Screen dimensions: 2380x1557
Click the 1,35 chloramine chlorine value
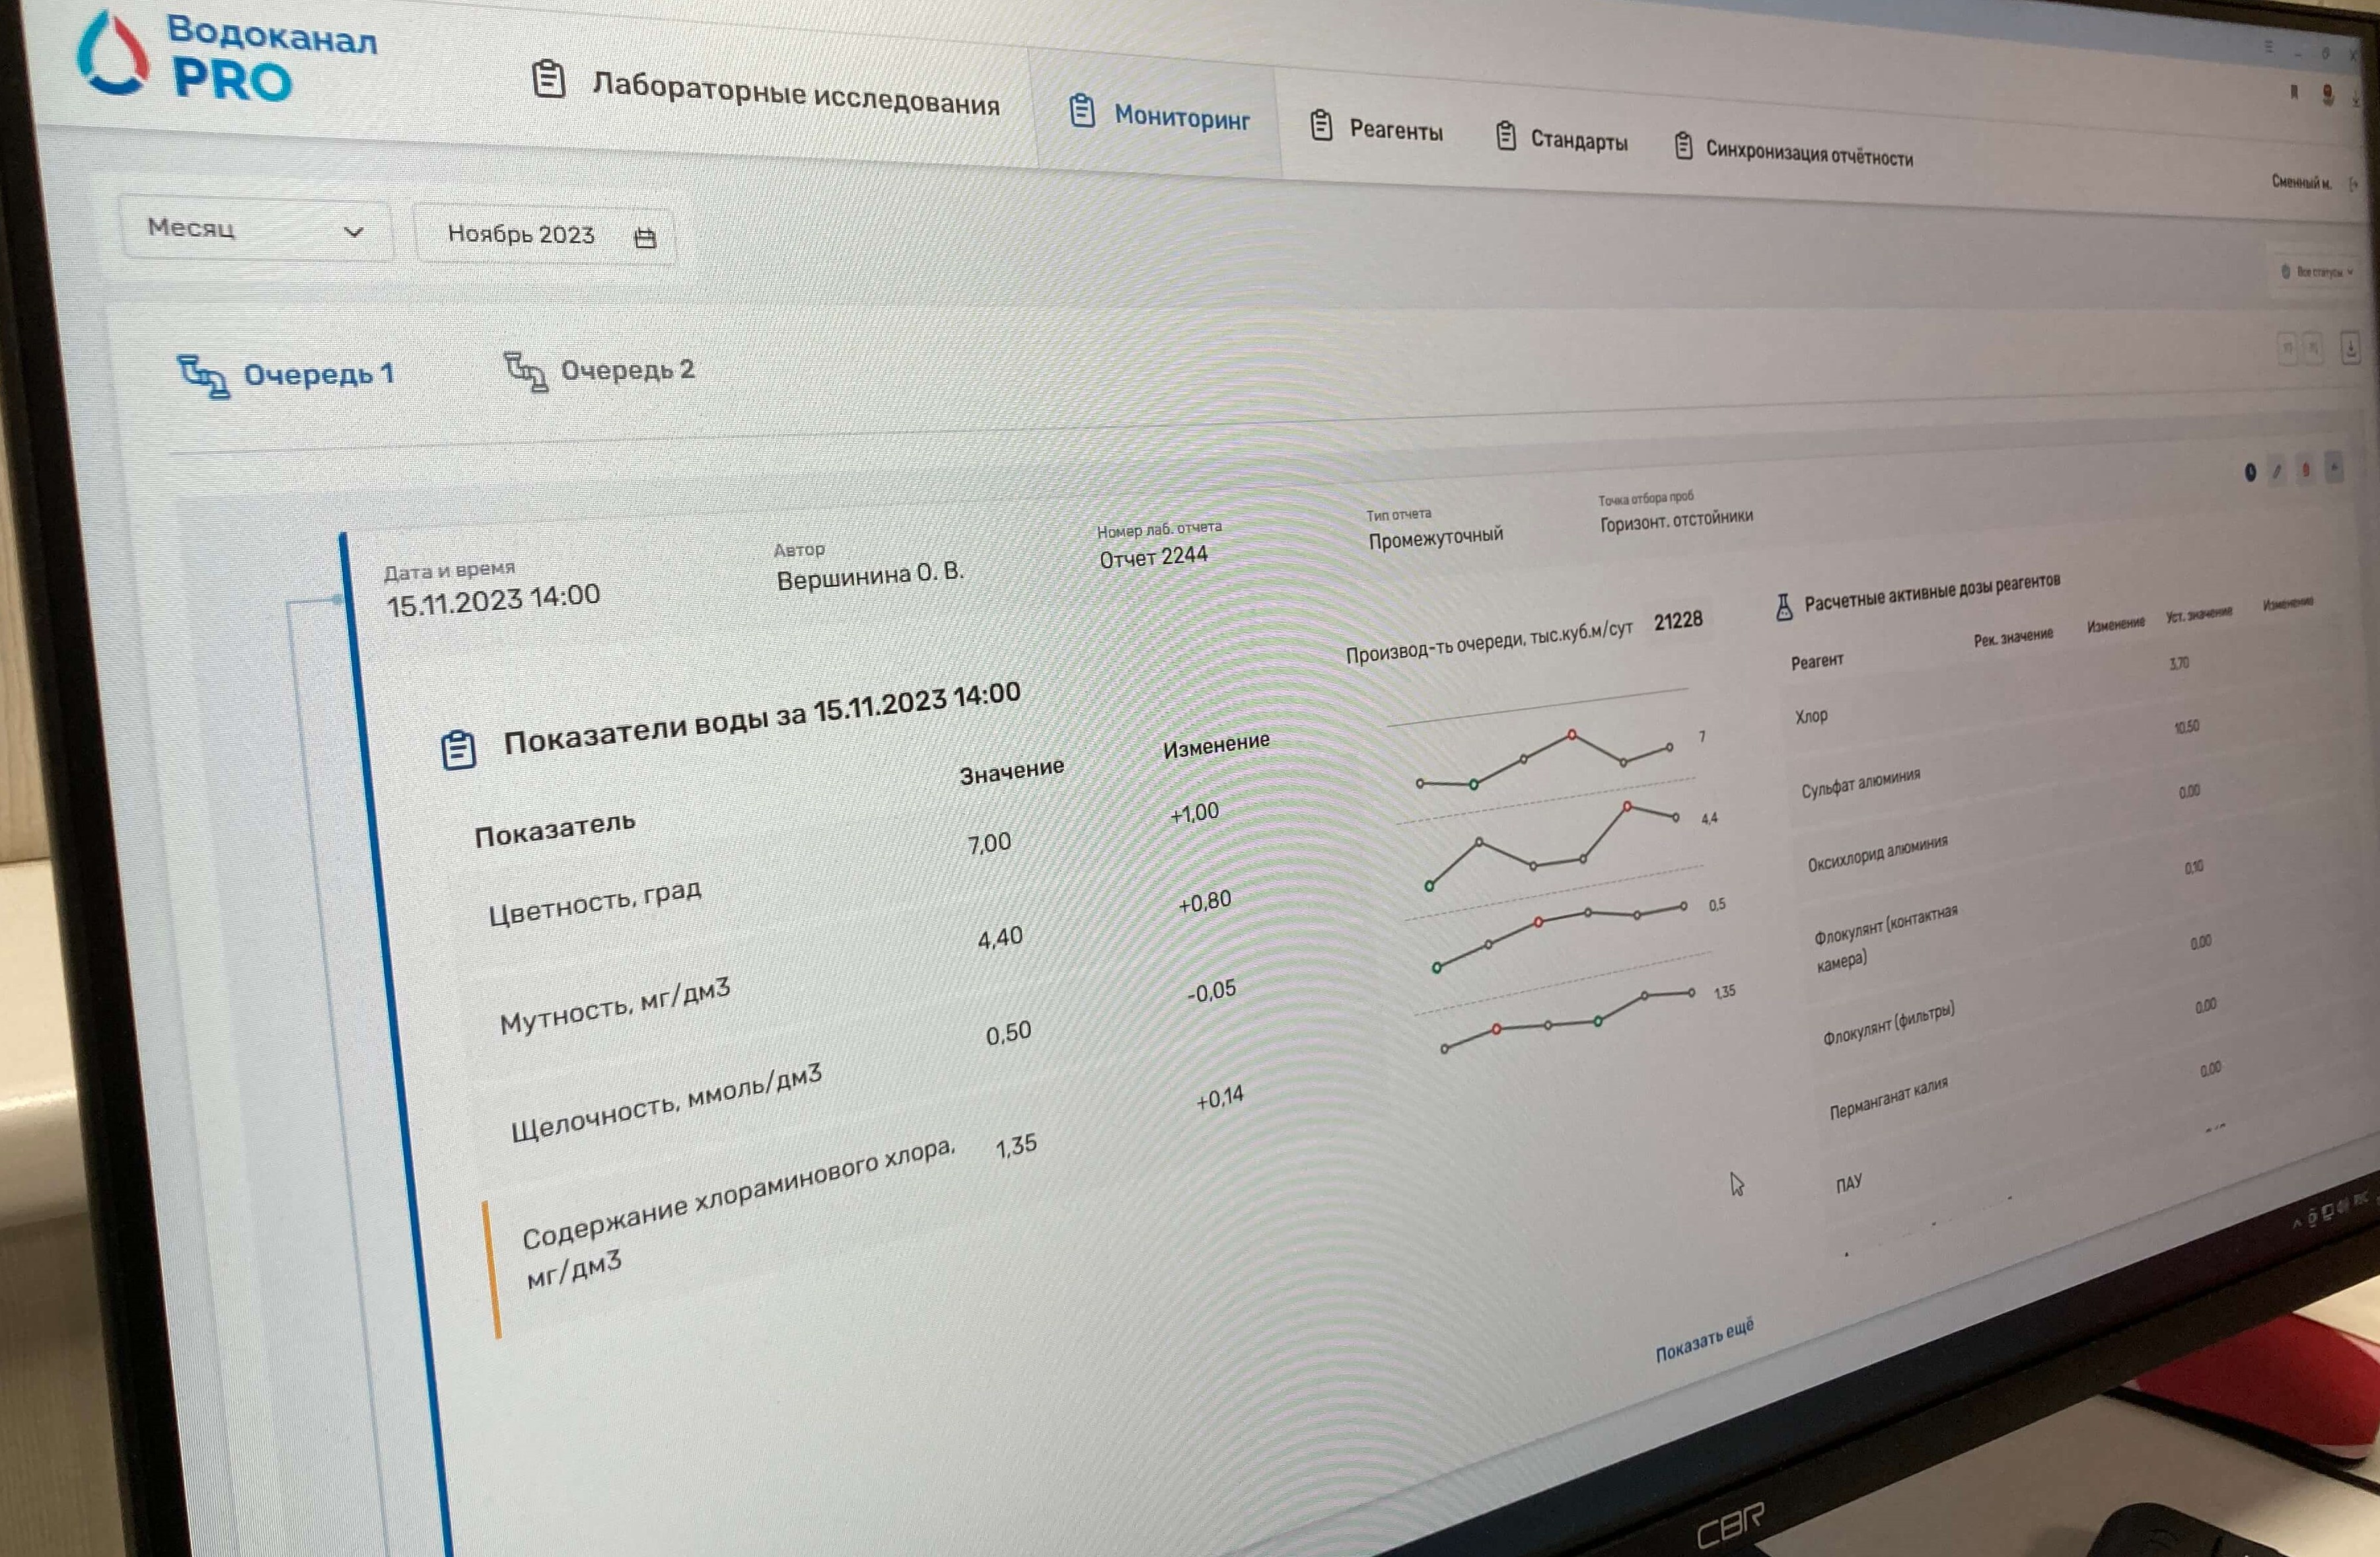pos(1016,1146)
